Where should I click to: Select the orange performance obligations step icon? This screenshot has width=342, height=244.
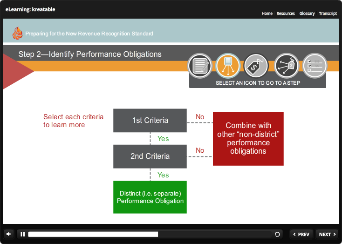pos(228,66)
